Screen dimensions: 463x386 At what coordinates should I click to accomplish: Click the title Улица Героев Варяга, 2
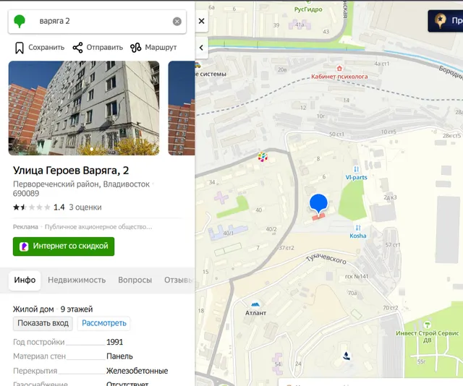point(71,171)
